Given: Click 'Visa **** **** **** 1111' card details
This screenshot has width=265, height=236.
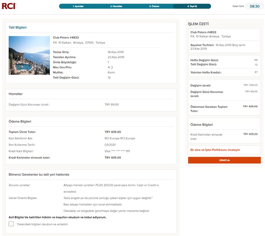Looking at the screenshot, I should [117, 151].
